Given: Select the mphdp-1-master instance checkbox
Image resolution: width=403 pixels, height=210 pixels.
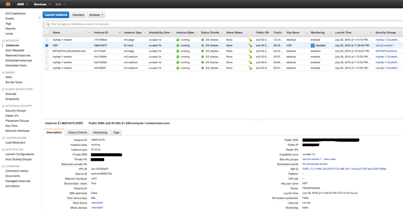Looking at the screenshot, I should (x=47, y=40).
